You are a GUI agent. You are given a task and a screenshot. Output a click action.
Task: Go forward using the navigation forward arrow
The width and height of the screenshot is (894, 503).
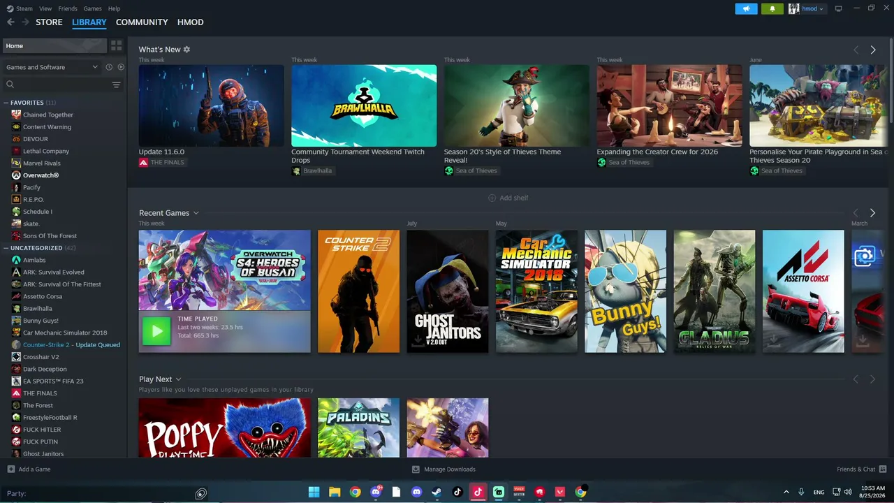pyautogui.click(x=26, y=22)
